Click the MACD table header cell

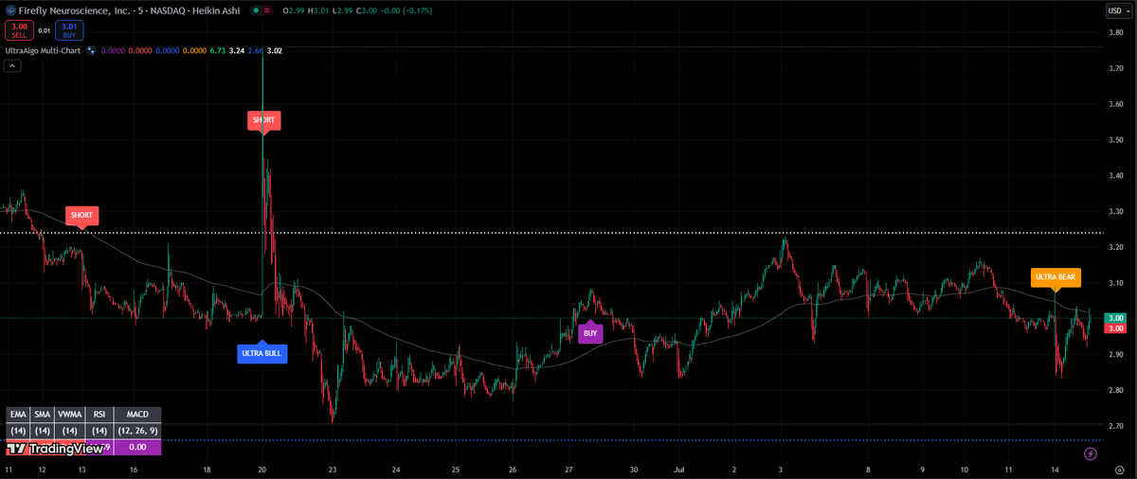coord(137,415)
